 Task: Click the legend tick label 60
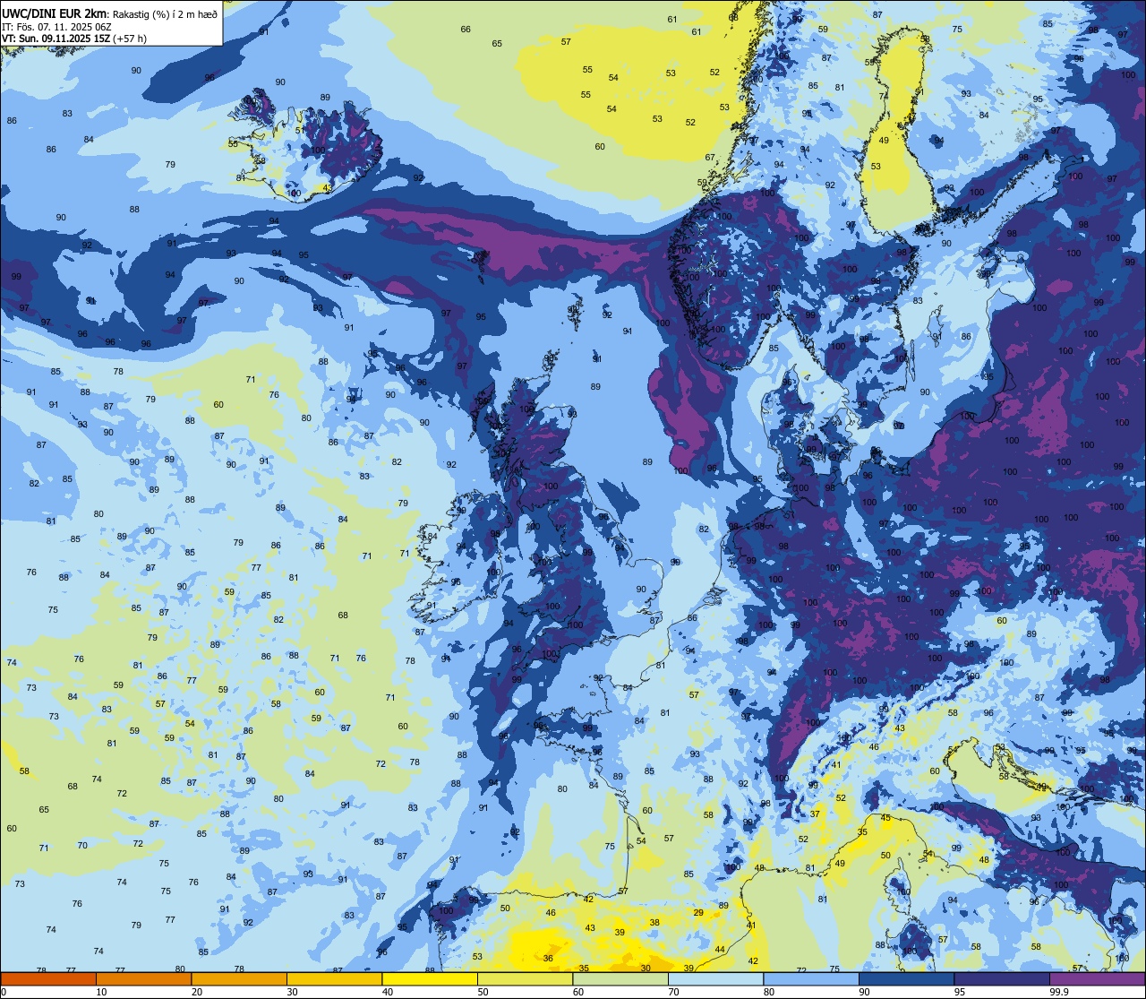tap(578, 992)
